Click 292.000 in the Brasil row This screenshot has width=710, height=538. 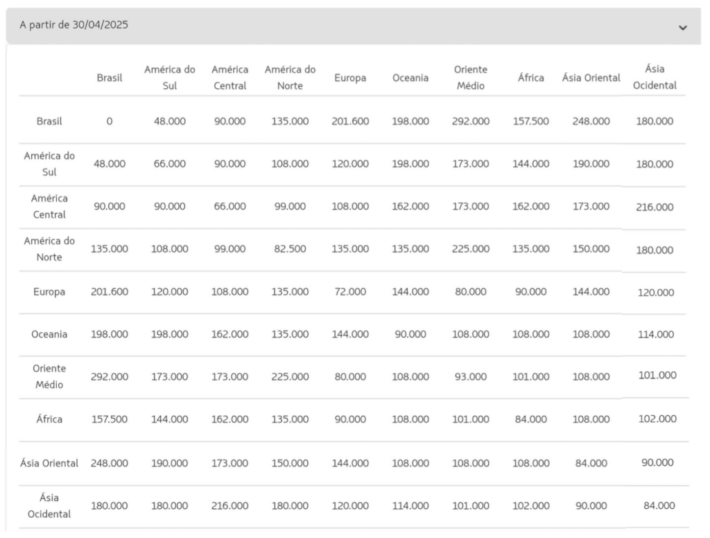coord(470,121)
